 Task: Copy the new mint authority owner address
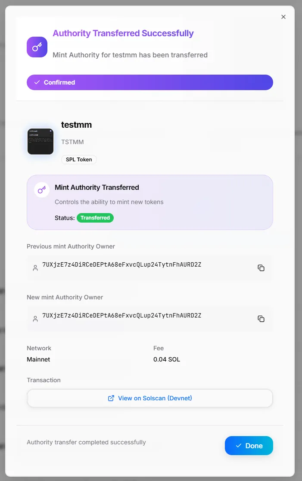pos(261,318)
